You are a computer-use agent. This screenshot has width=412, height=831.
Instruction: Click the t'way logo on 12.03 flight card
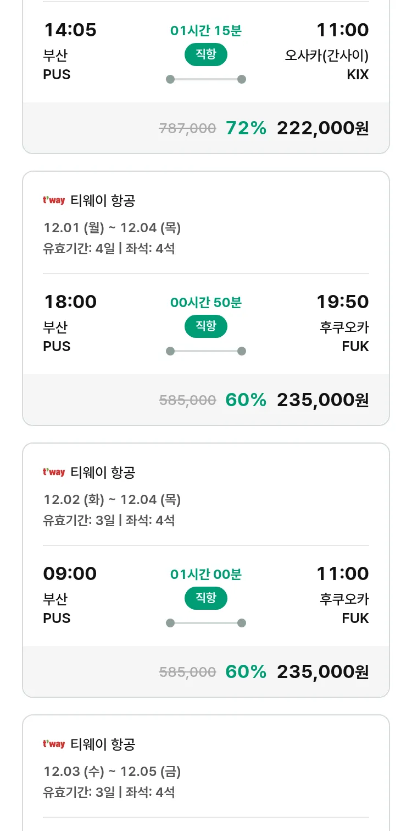click(54, 745)
